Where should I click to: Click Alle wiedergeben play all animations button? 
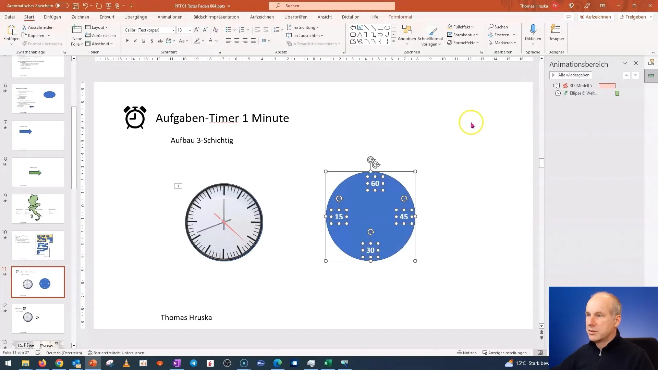[571, 75]
